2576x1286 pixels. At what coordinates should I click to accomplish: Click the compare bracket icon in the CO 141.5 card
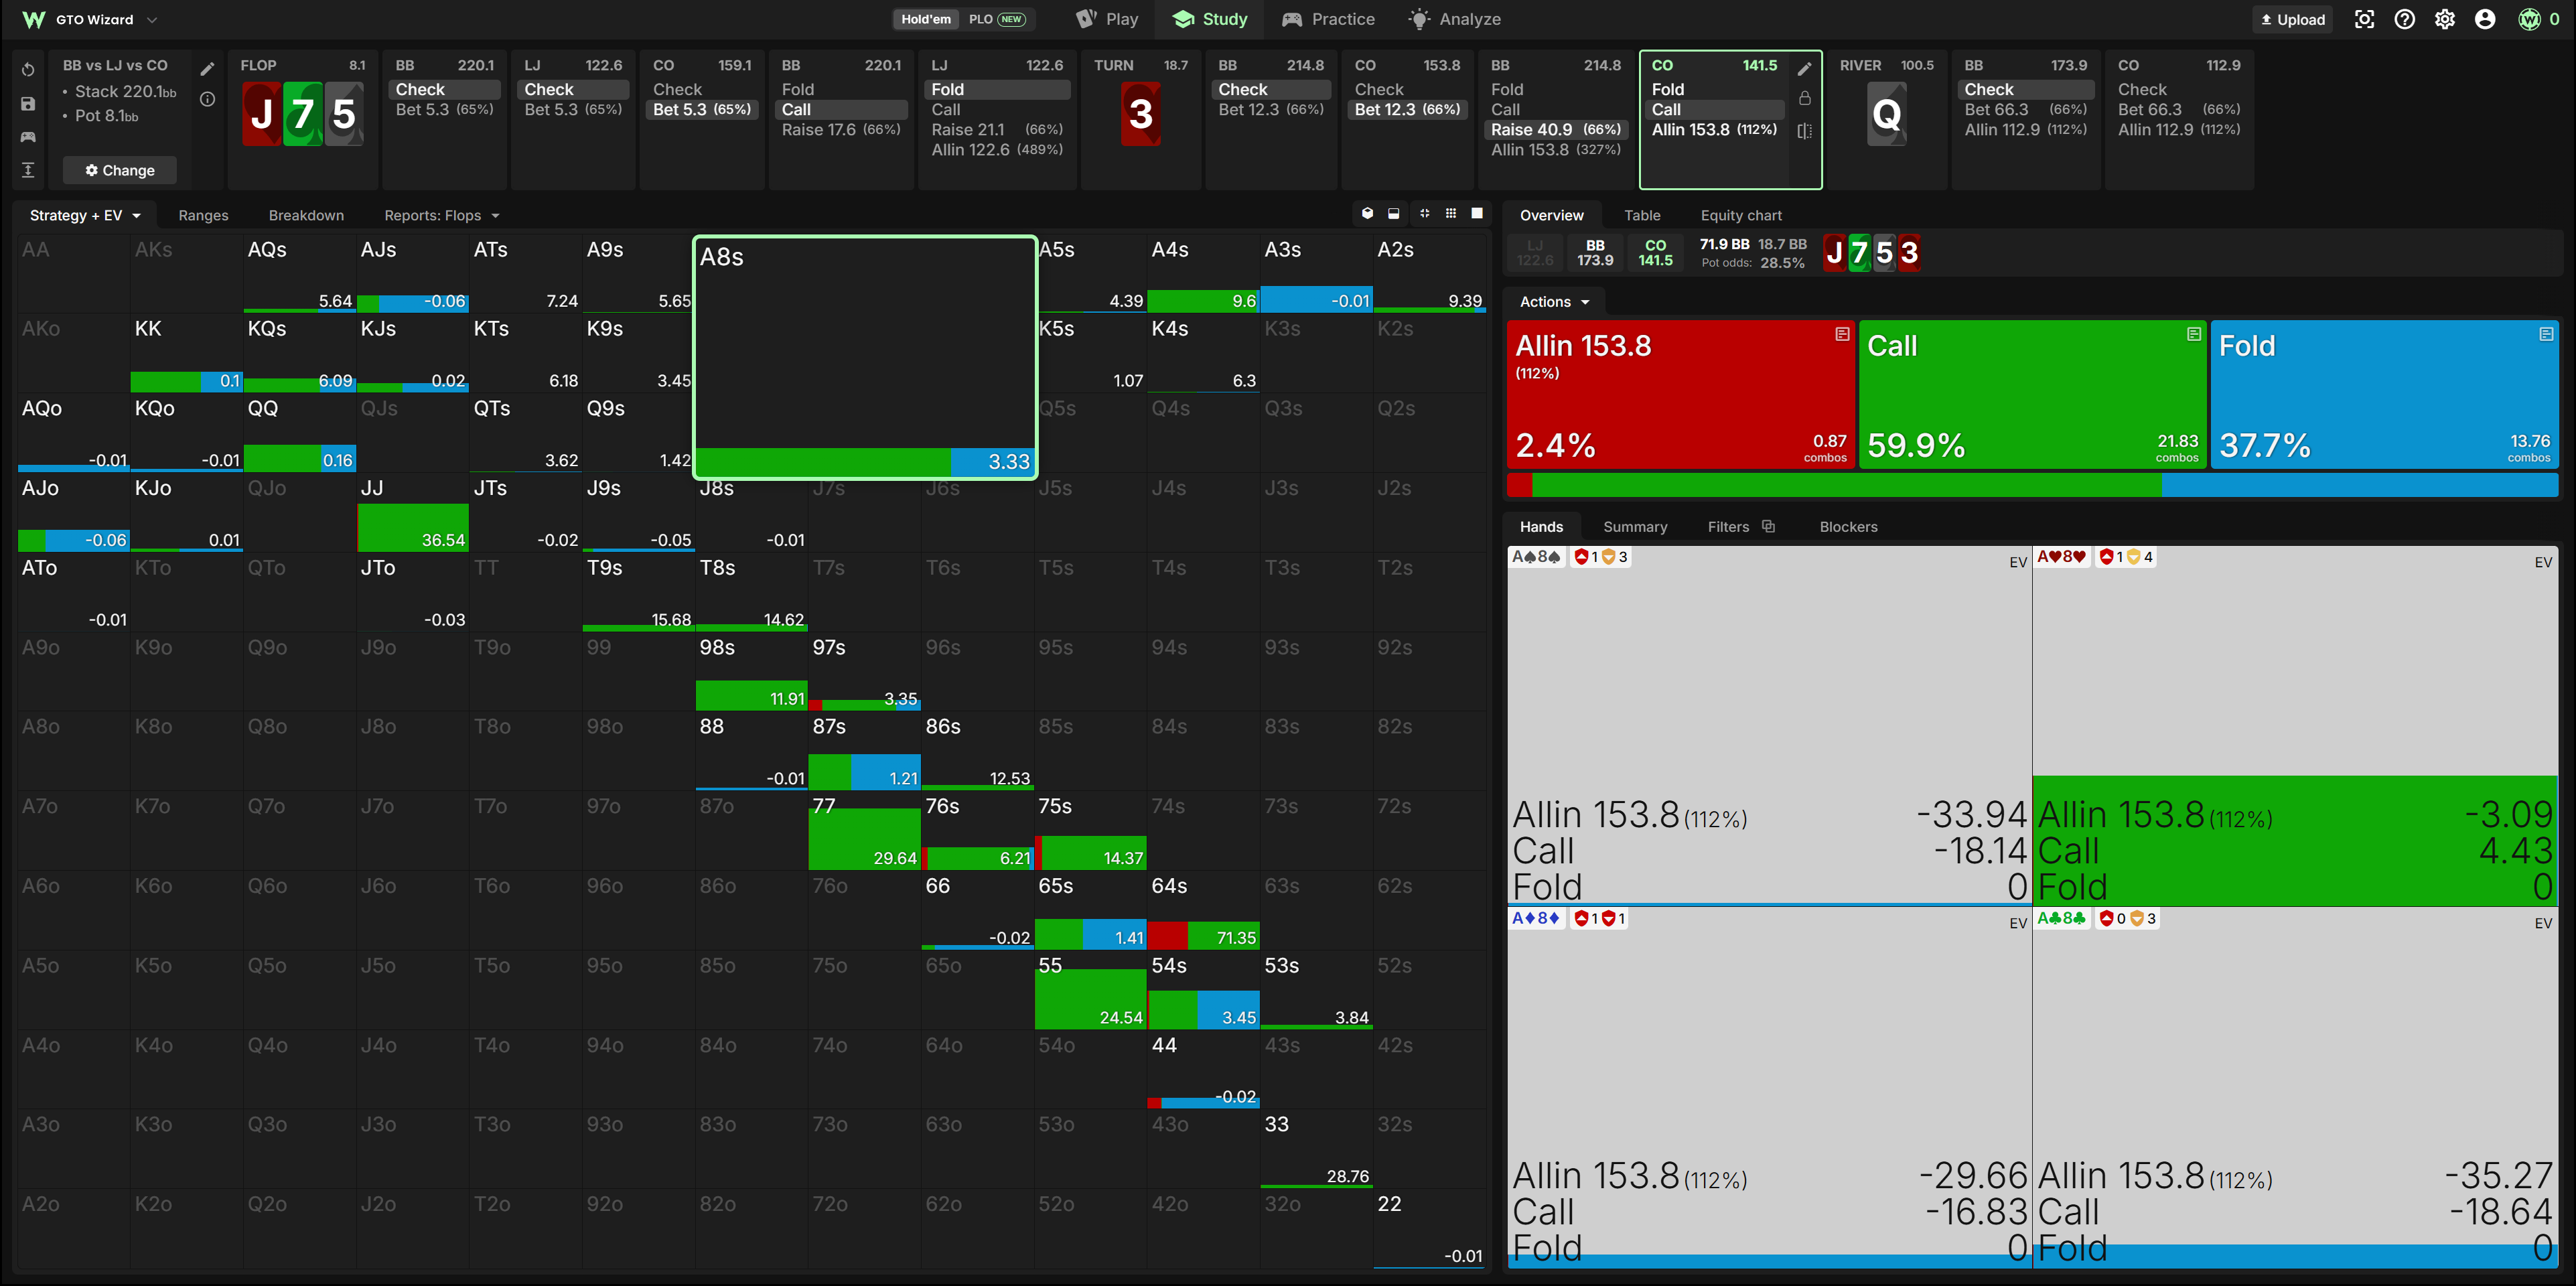click(x=1805, y=131)
